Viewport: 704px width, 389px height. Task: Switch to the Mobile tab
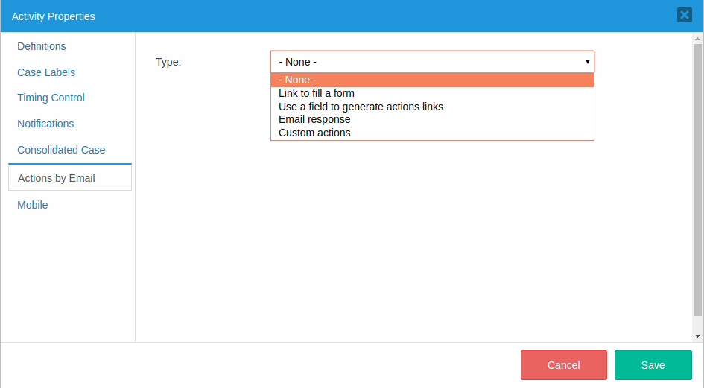pos(33,205)
